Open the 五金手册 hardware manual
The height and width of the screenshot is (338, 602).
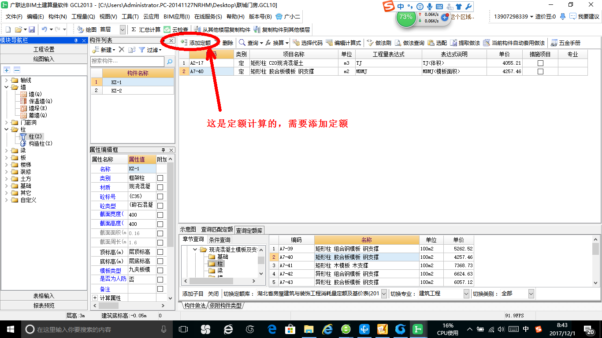pos(565,43)
